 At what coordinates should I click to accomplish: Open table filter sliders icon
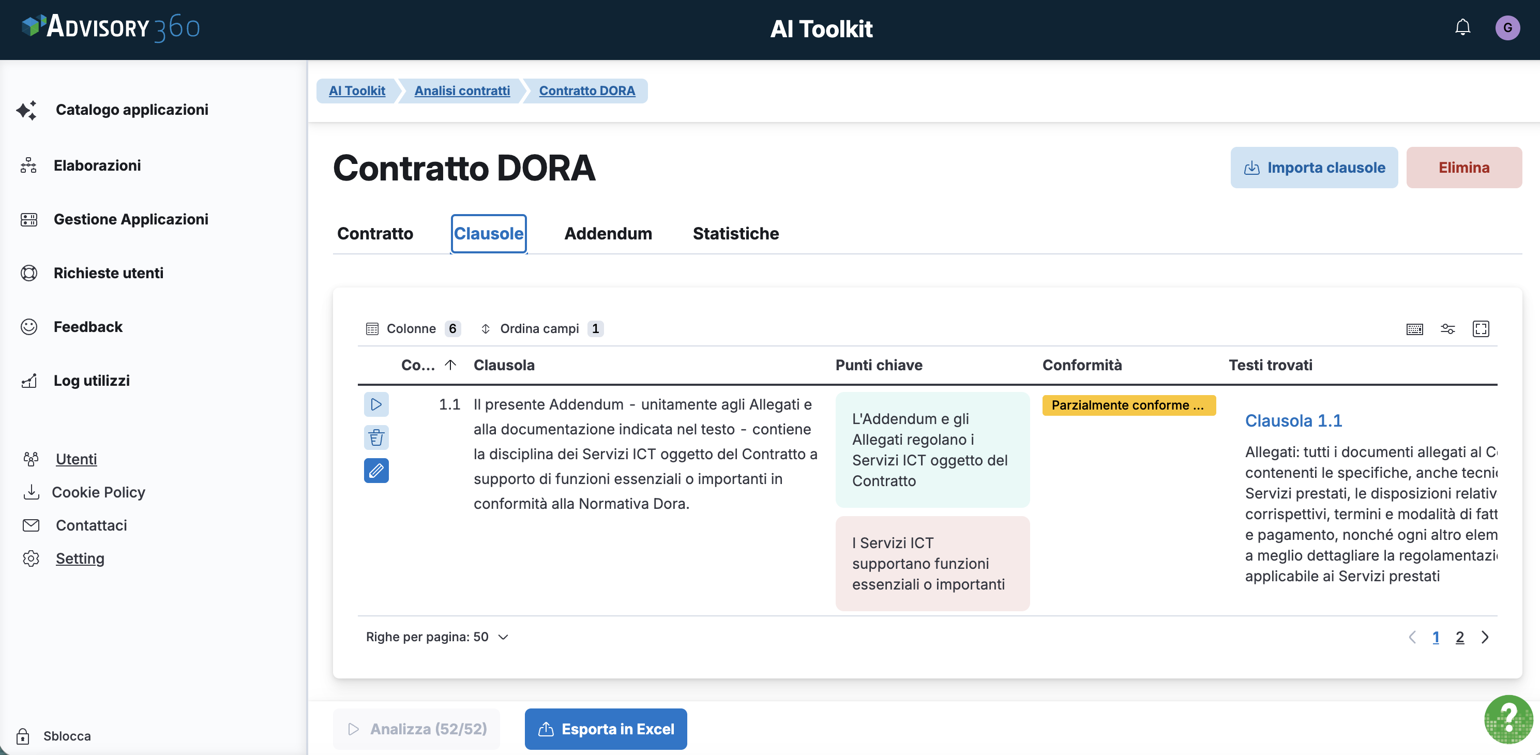tap(1447, 329)
